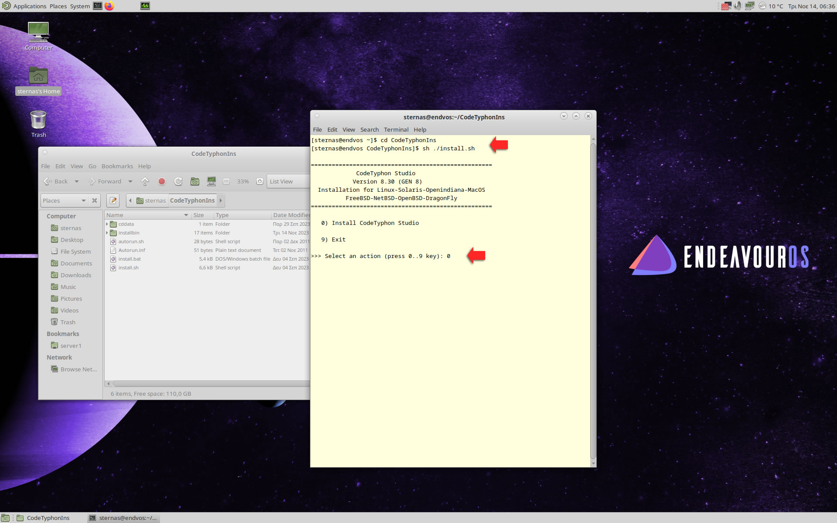Sort by the Name column header
The width and height of the screenshot is (837, 523).
(147, 215)
